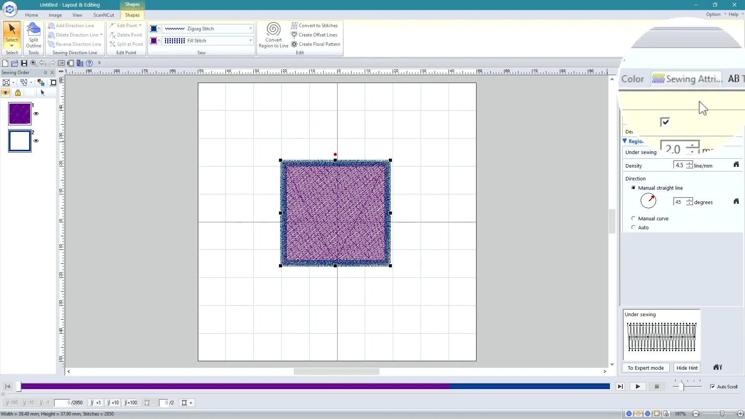This screenshot has width=745, height=419.
Task: Click the To Expert mode button
Action: [646, 368]
